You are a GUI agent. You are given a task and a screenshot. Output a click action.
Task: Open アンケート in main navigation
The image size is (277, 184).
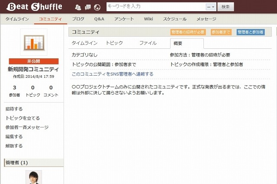[124, 19]
